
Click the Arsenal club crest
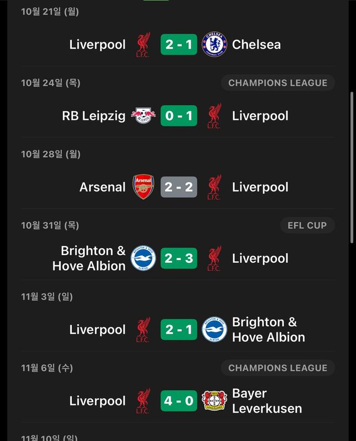pos(143,187)
